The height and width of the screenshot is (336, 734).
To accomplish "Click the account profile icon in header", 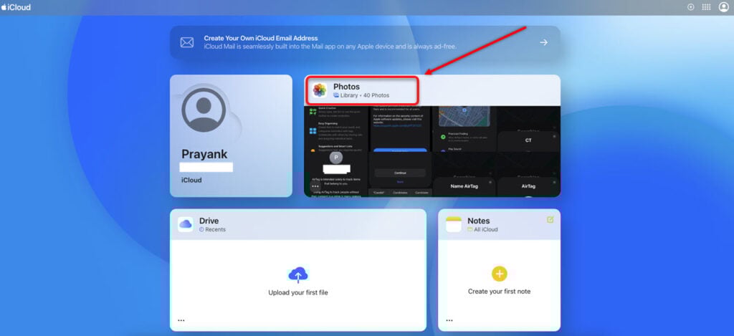I will 723,7.
